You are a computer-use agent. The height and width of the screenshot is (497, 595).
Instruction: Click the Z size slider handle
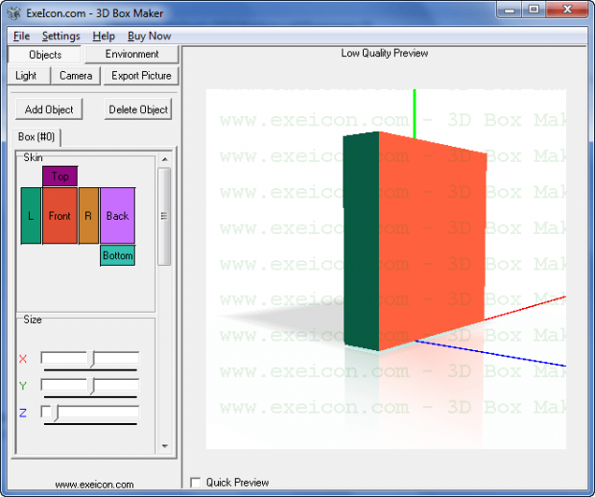point(56,413)
